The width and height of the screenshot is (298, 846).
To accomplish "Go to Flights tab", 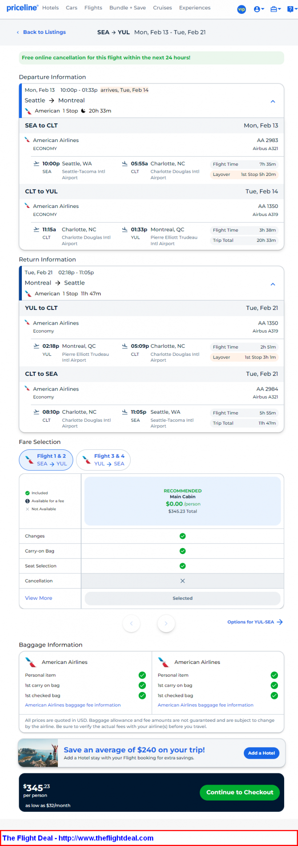I will click(x=93, y=8).
